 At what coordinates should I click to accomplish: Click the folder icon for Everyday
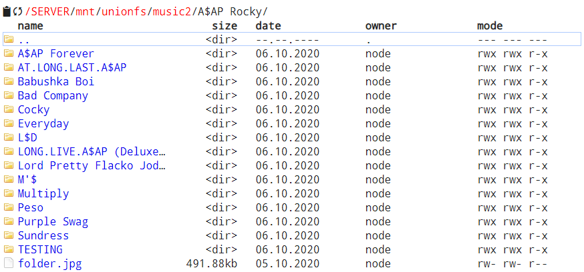pyautogui.click(x=9, y=123)
